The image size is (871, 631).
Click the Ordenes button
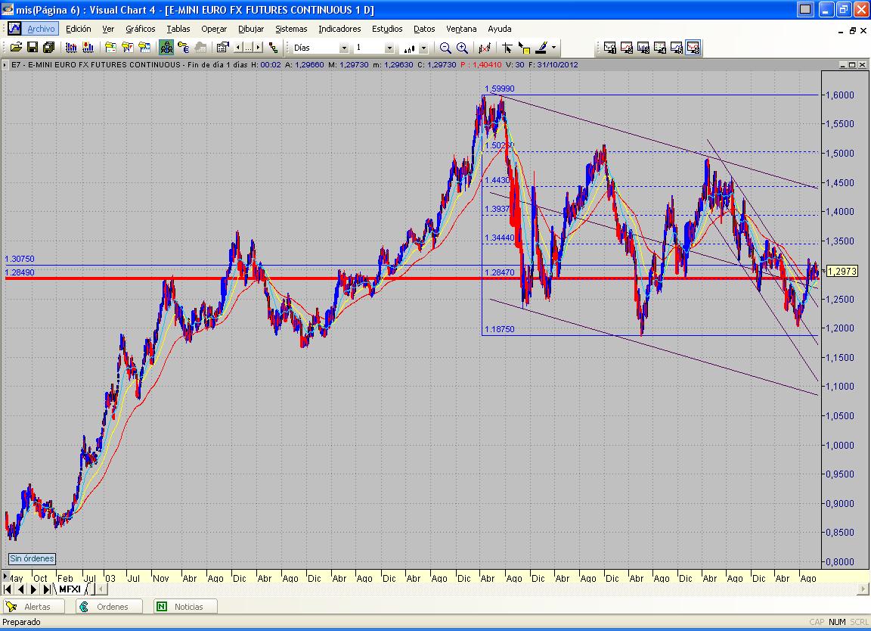pyautogui.click(x=109, y=607)
